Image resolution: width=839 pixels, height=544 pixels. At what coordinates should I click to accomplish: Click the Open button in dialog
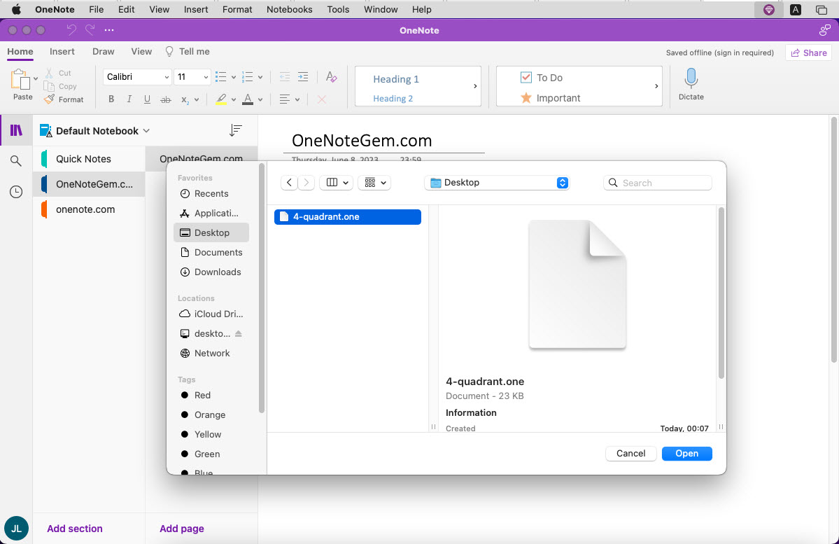pos(686,454)
